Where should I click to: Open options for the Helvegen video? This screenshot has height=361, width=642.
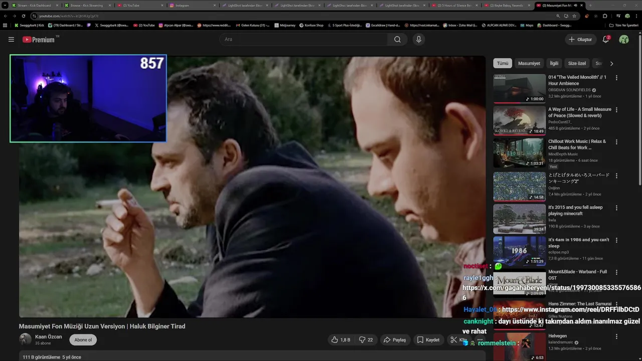click(x=616, y=336)
